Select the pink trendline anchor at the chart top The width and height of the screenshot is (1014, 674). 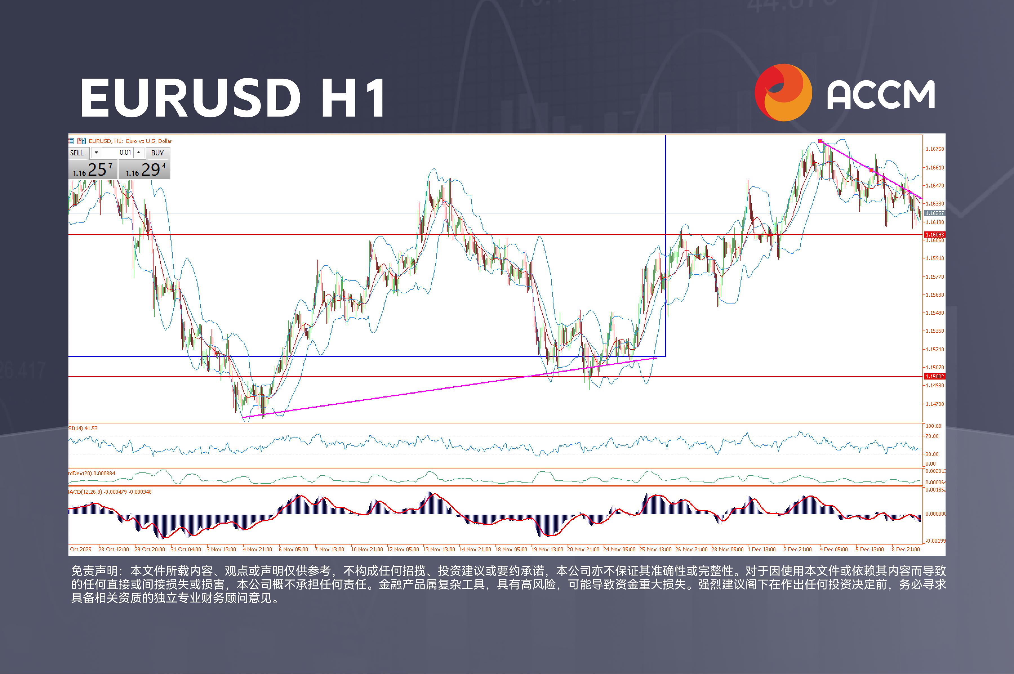tap(820, 141)
